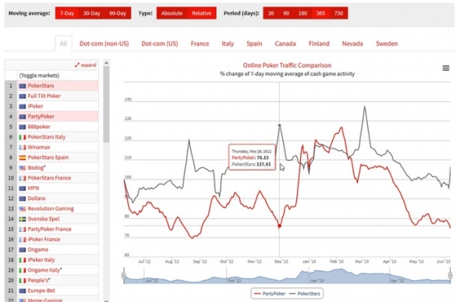Viewport: 460px width, 302px height.
Task: Click the site list scrollbar thumb
Action: (107, 104)
